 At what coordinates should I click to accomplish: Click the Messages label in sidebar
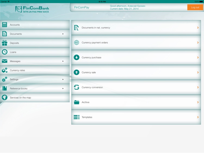pyautogui.click(x=15, y=61)
